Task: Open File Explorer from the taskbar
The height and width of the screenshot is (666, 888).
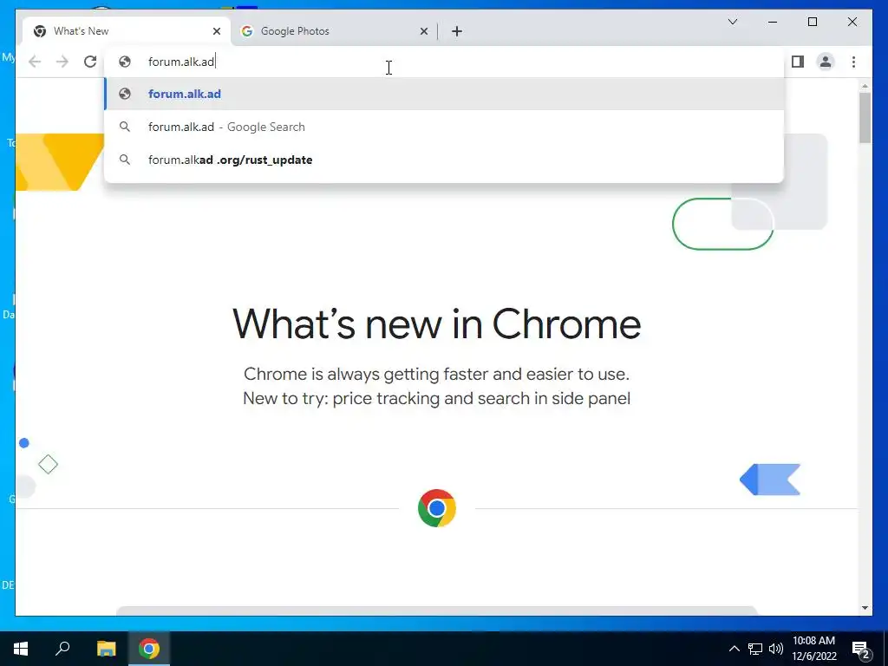Action: [x=106, y=649]
